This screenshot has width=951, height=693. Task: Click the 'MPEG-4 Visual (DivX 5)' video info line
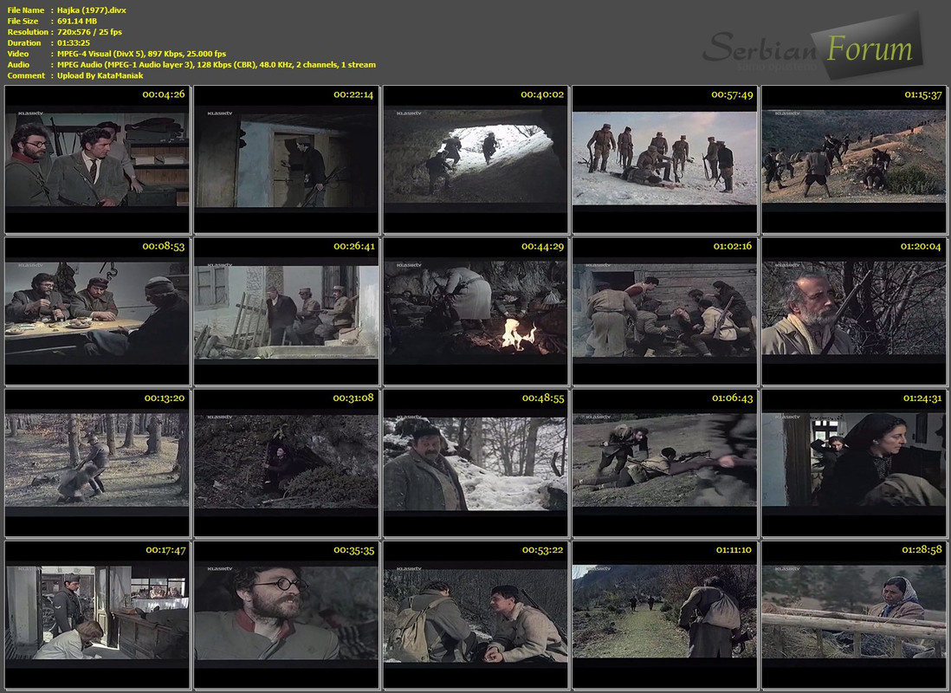(x=142, y=54)
